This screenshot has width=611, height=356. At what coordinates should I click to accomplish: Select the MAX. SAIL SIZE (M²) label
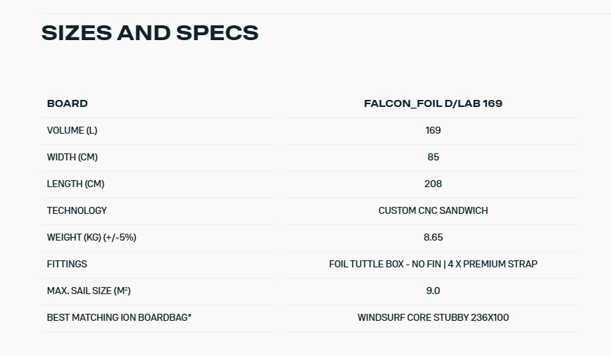[x=89, y=291]
